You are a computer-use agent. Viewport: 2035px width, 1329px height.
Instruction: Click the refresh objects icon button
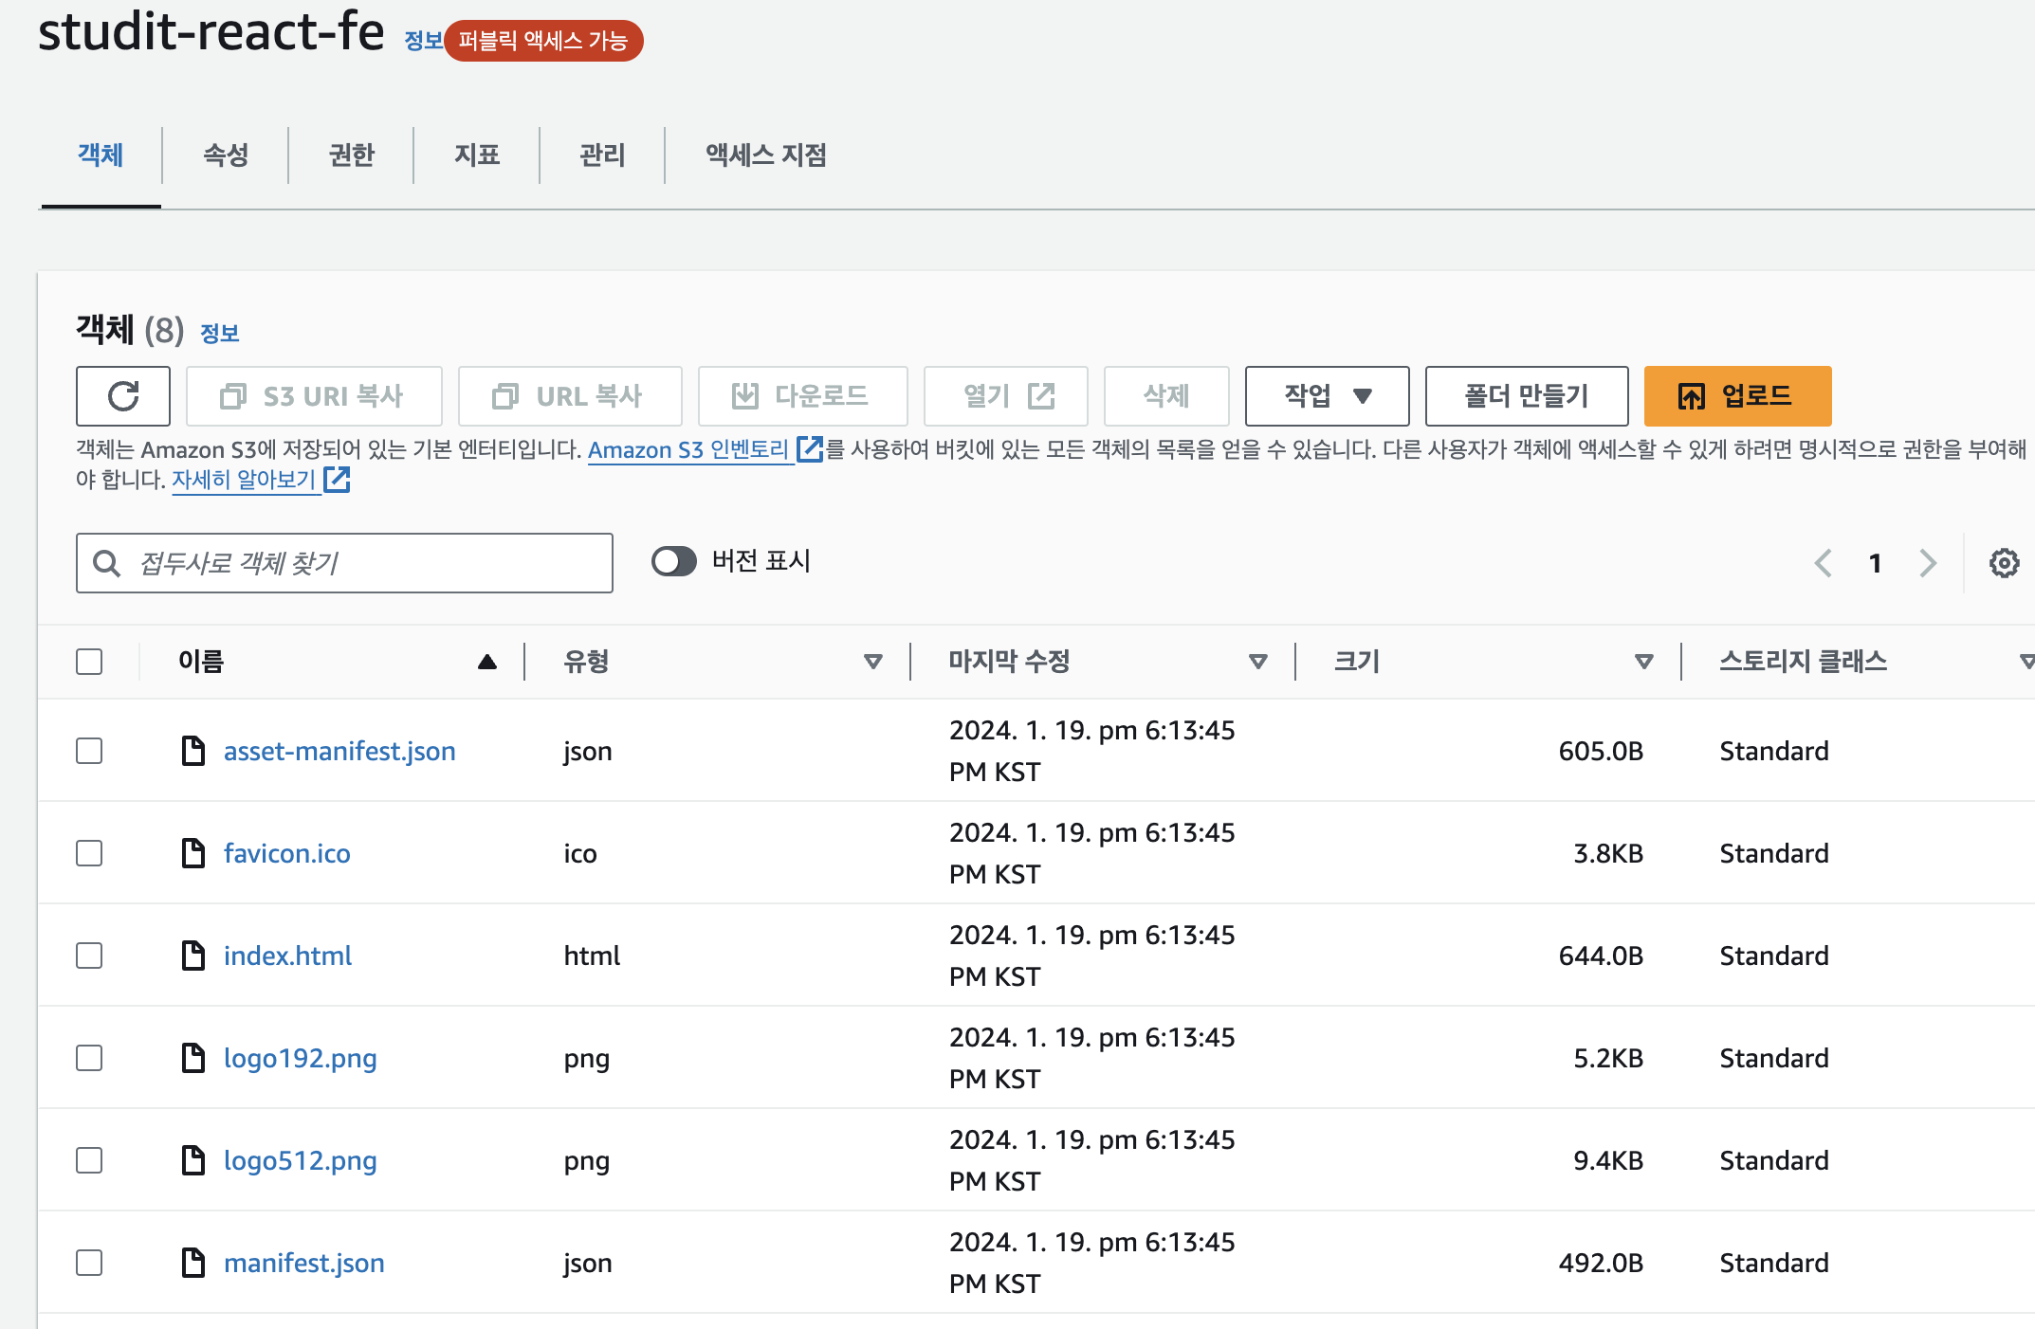pos(123,396)
